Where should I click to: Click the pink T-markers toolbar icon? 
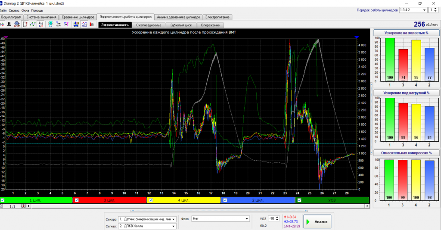click(66, 24)
